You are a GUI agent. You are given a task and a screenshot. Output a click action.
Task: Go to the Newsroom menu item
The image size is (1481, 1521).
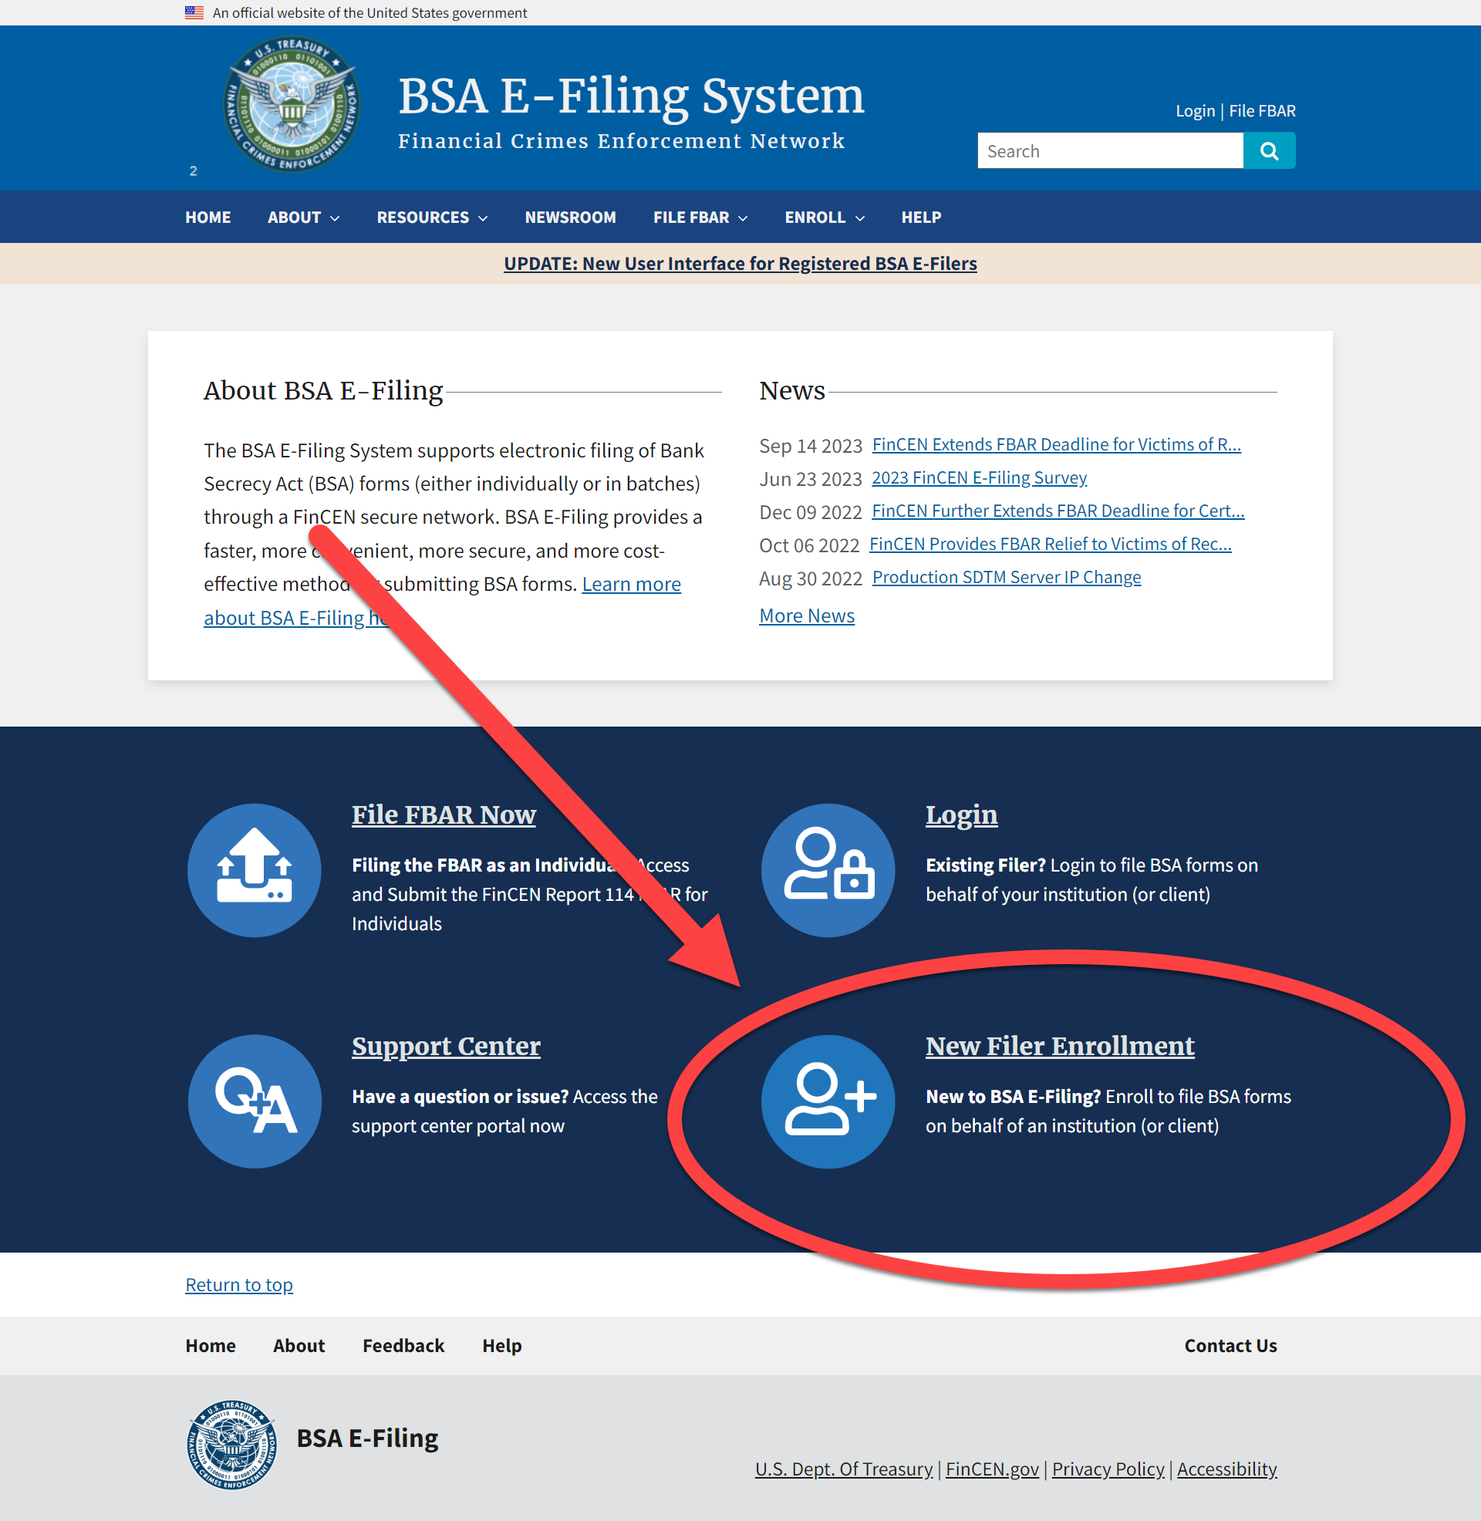pyautogui.click(x=570, y=218)
